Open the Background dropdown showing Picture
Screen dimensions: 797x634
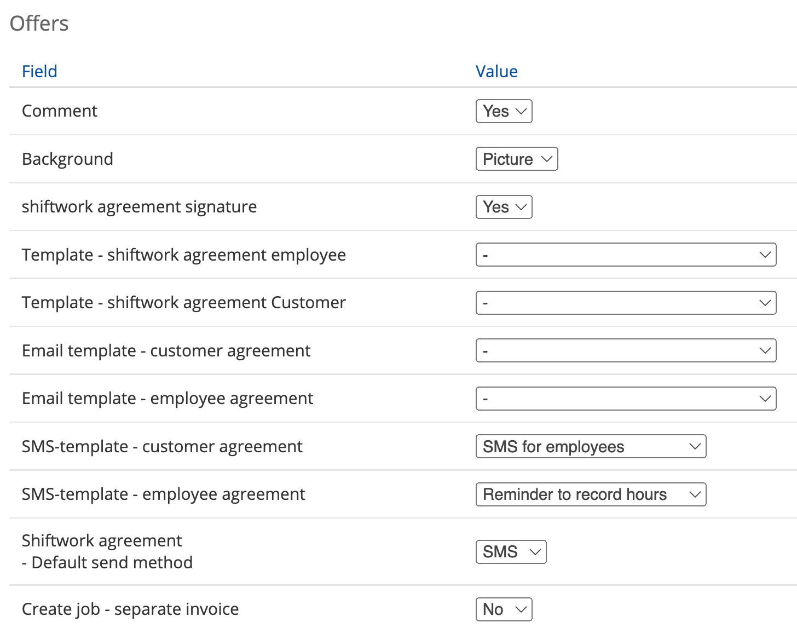click(516, 159)
